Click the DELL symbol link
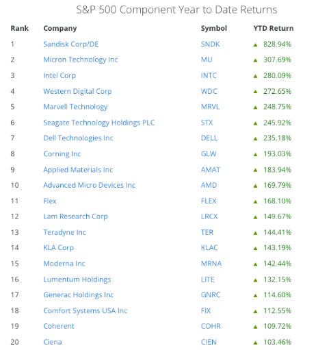Image resolution: width=318 pixels, height=350 pixels. click(x=209, y=138)
